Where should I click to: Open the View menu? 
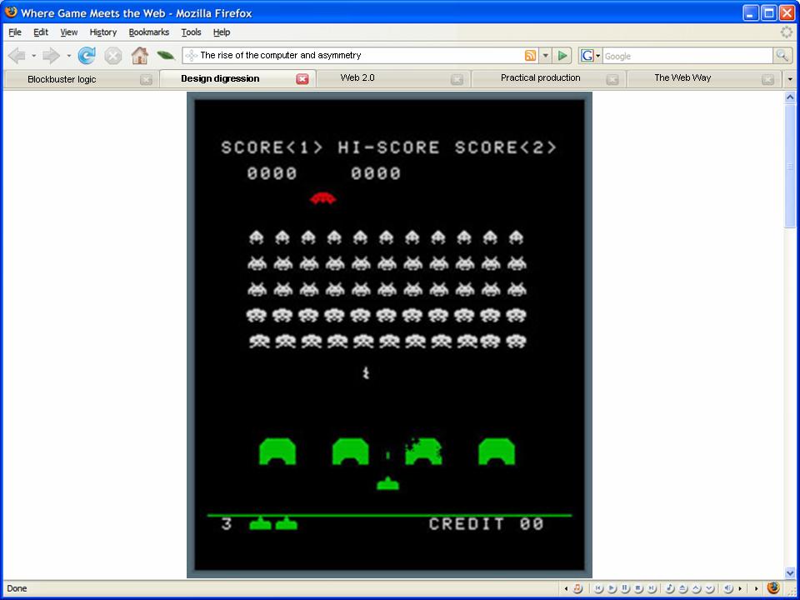point(69,32)
